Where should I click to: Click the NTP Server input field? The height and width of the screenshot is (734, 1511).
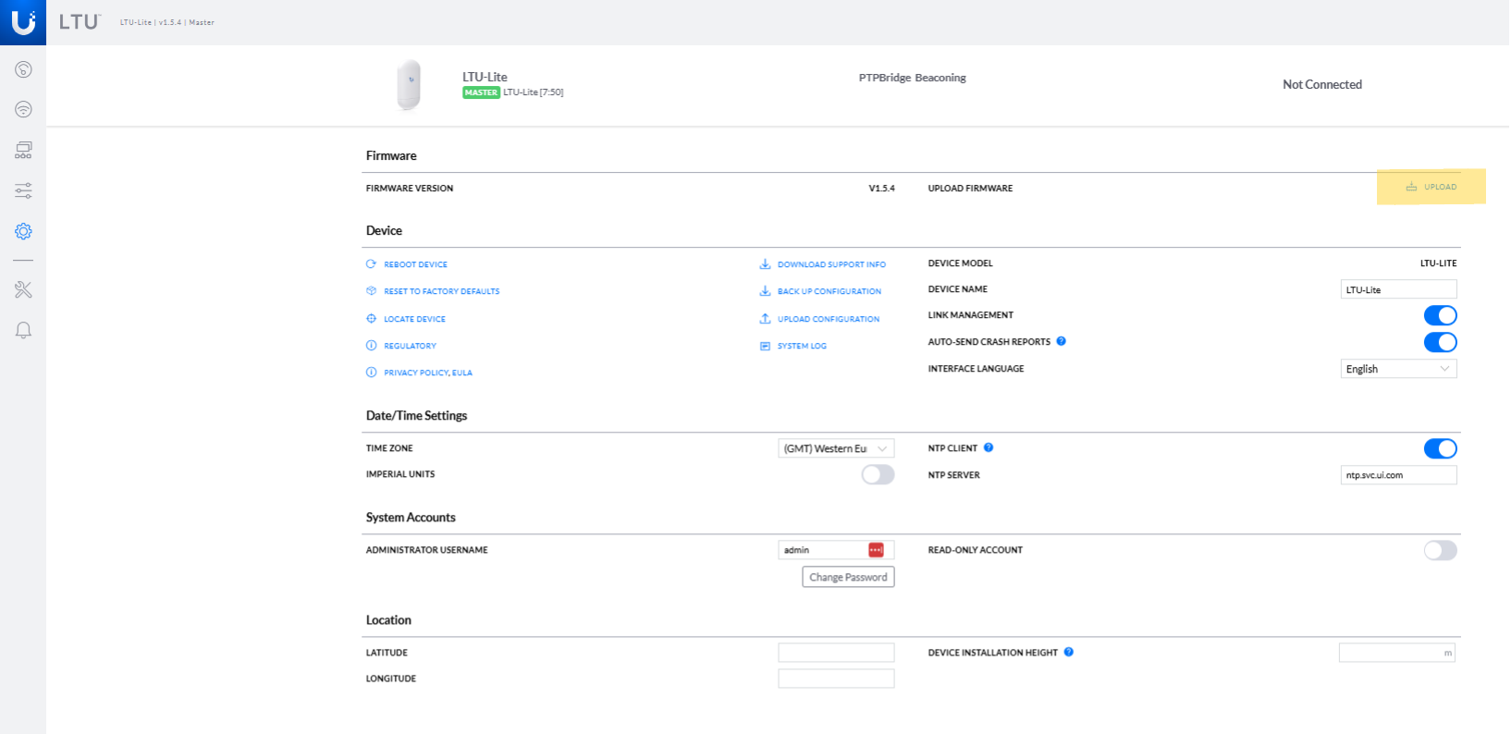pos(1398,475)
